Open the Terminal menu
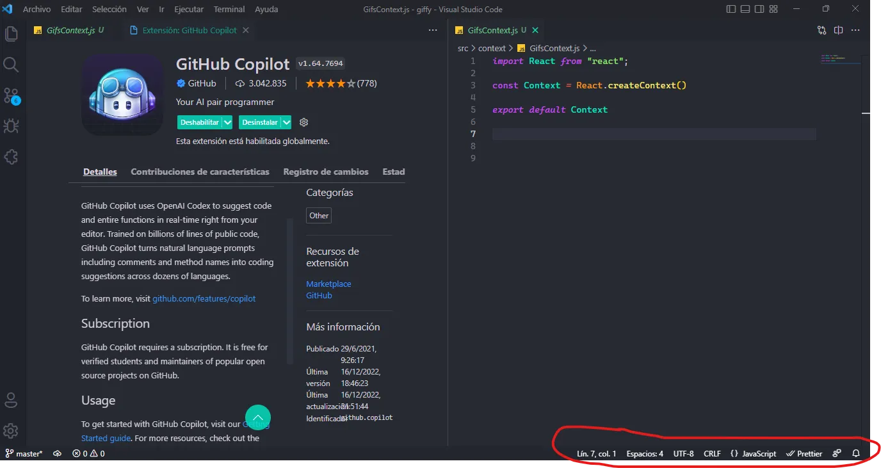The image size is (881, 468). 229,10
